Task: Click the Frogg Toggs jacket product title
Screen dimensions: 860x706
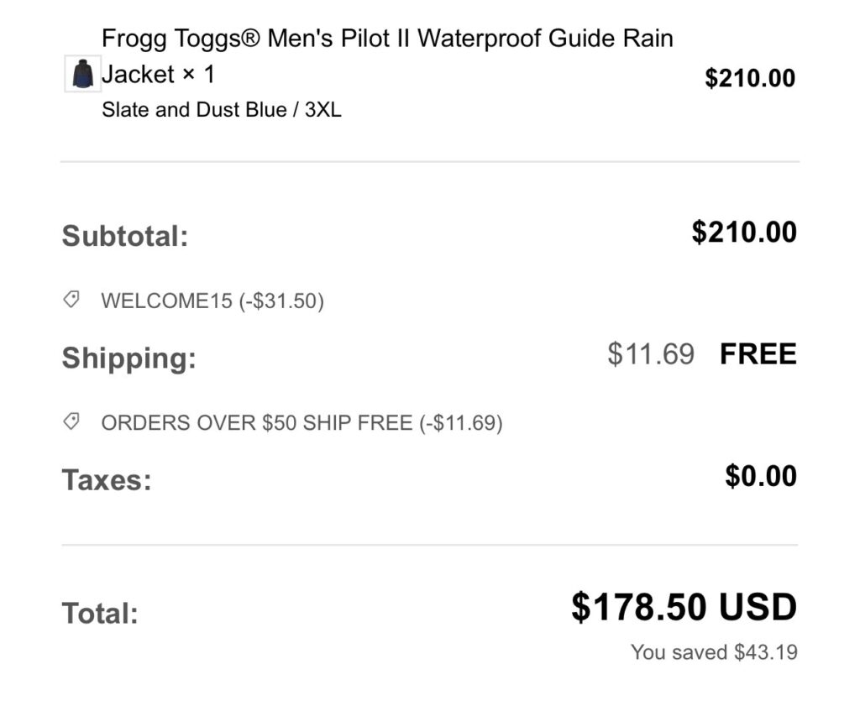Action: click(x=386, y=39)
